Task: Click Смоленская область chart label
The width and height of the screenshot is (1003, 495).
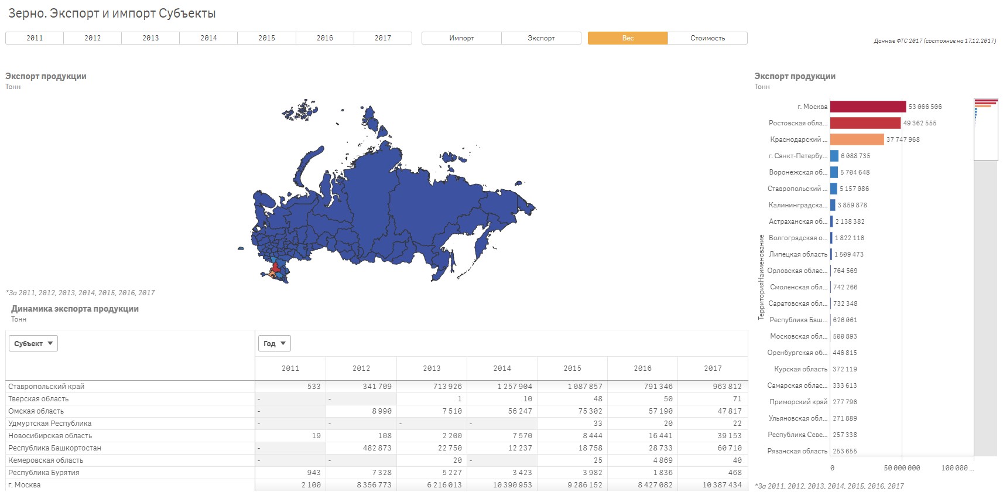Action: (x=799, y=287)
